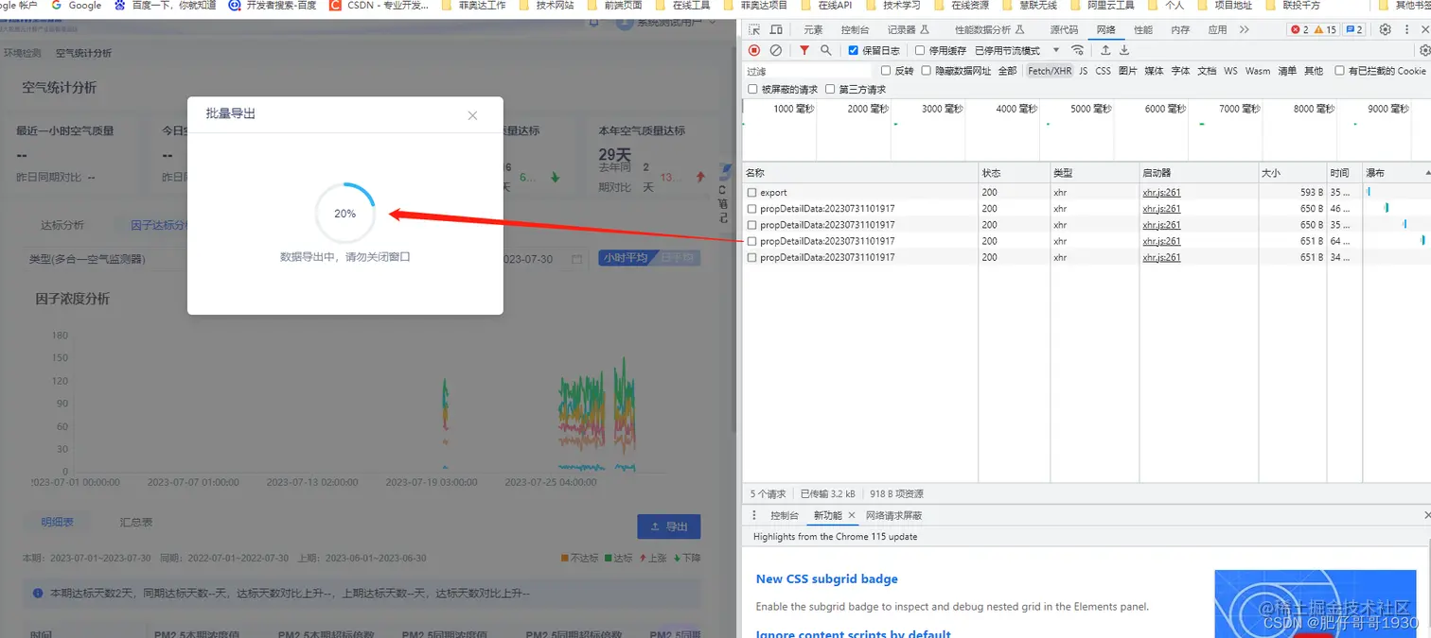
Task: Close the 新功能 drawer tab with its X
Action: coord(852,515)
